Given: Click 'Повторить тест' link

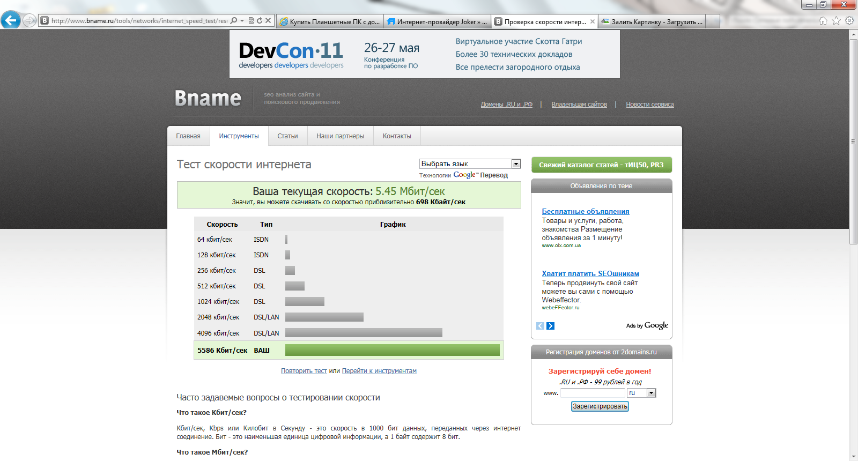Looking at the screenshot, I should click(304, 371).
